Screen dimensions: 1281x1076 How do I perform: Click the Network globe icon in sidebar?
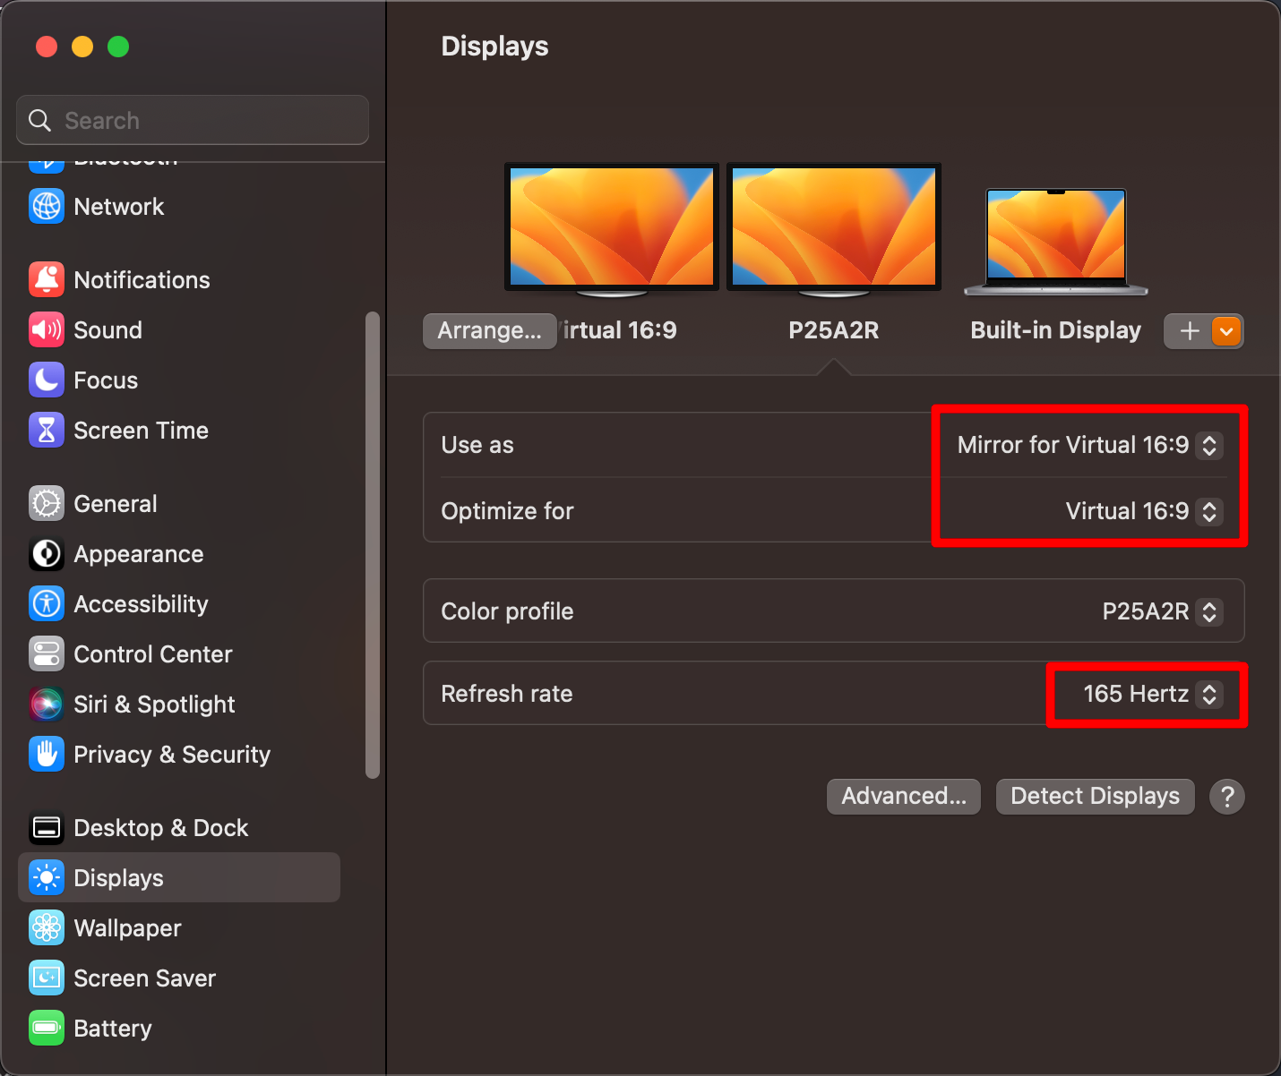(x=47, y=207)
